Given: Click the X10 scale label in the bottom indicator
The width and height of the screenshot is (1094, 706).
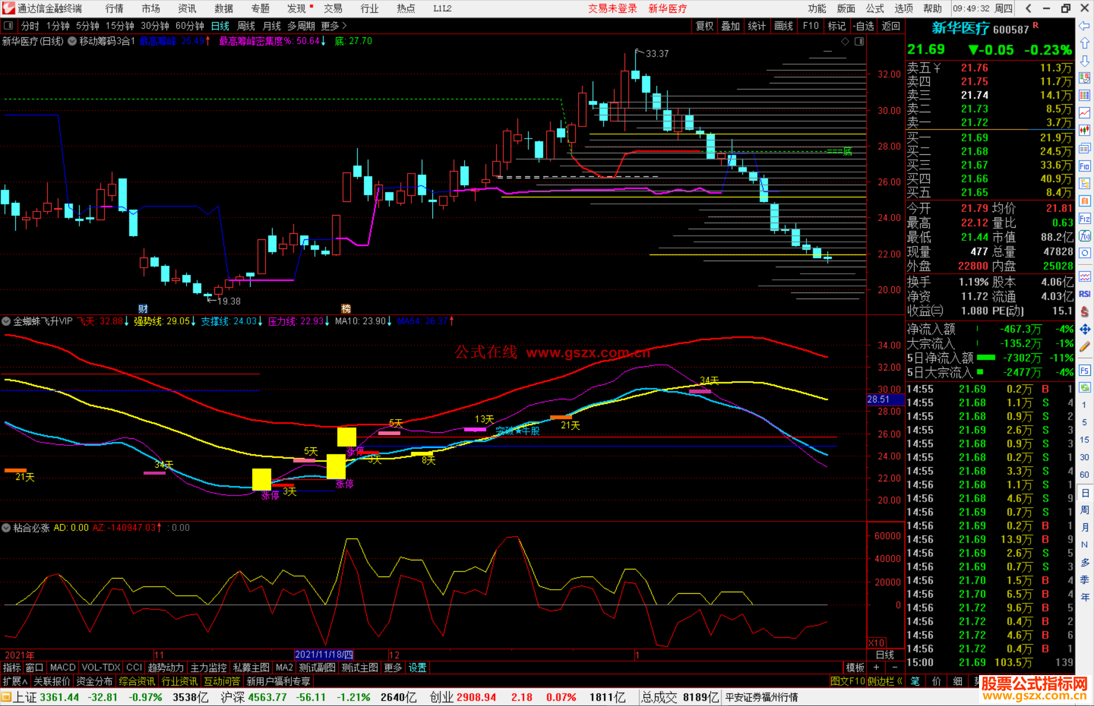Looking at the screenshot, I should click(x=876, y=643).
